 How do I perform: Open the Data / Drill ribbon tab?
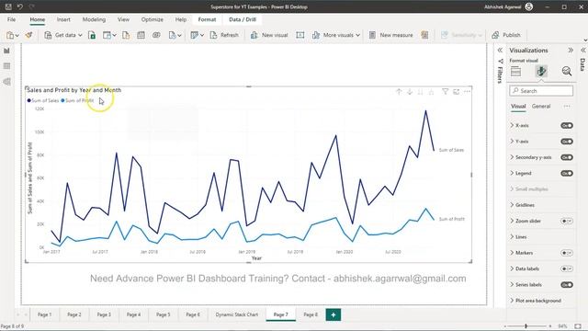[x=243, y=19]
